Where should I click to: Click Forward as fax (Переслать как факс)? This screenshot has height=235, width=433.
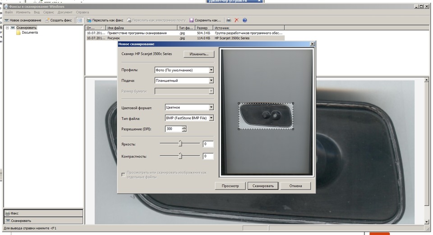(105, 20)
